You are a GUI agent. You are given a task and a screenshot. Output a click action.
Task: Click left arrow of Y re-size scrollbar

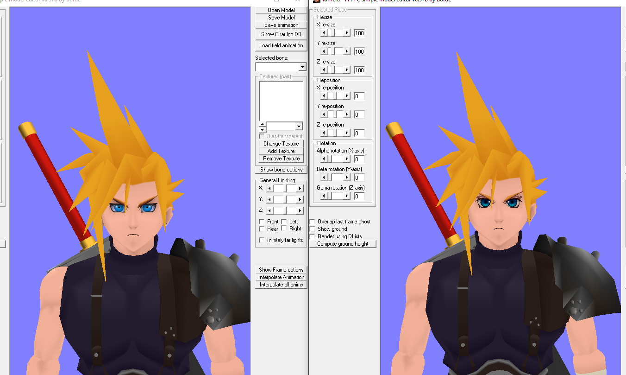(x=324, y=51)
